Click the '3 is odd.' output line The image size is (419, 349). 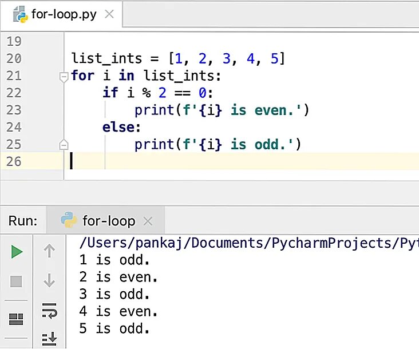click(x=114, y=294)
